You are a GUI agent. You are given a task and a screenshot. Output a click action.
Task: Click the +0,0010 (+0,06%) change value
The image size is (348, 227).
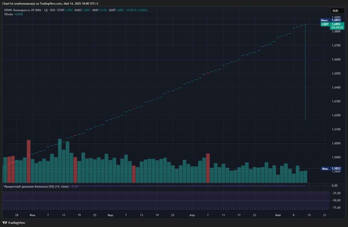(136, 10)
